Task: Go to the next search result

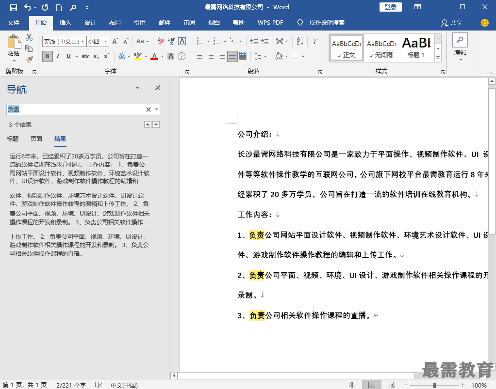Action: pyautogui.click(x=156, y=124)
